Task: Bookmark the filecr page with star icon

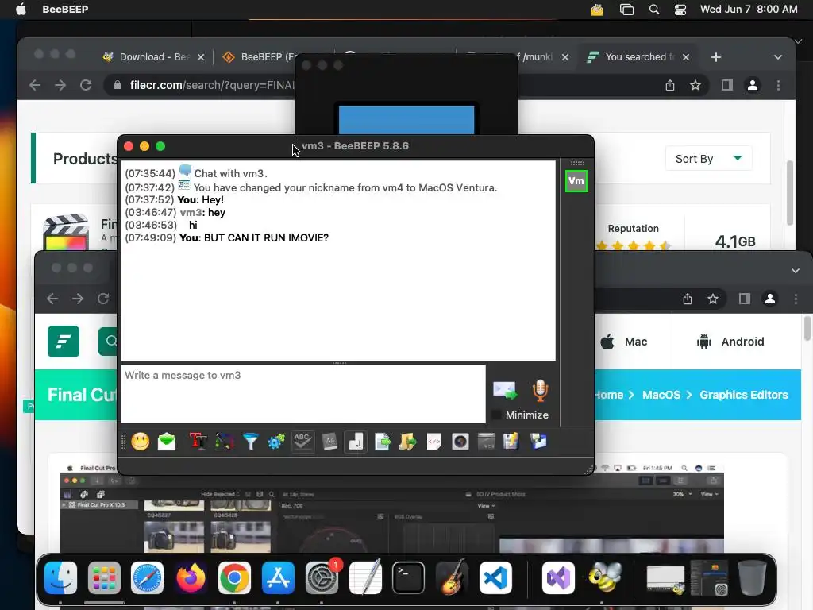Action: (695, 85)
